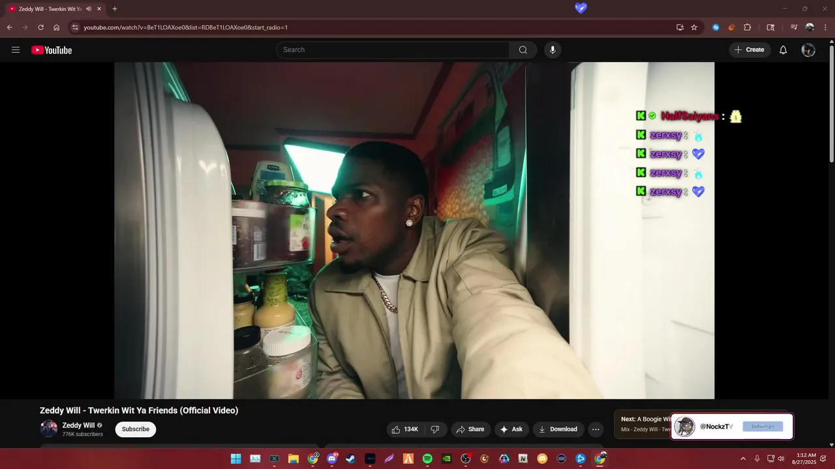Close the Zeddy Will tab

pyautogui.click(x=99, y=9)
